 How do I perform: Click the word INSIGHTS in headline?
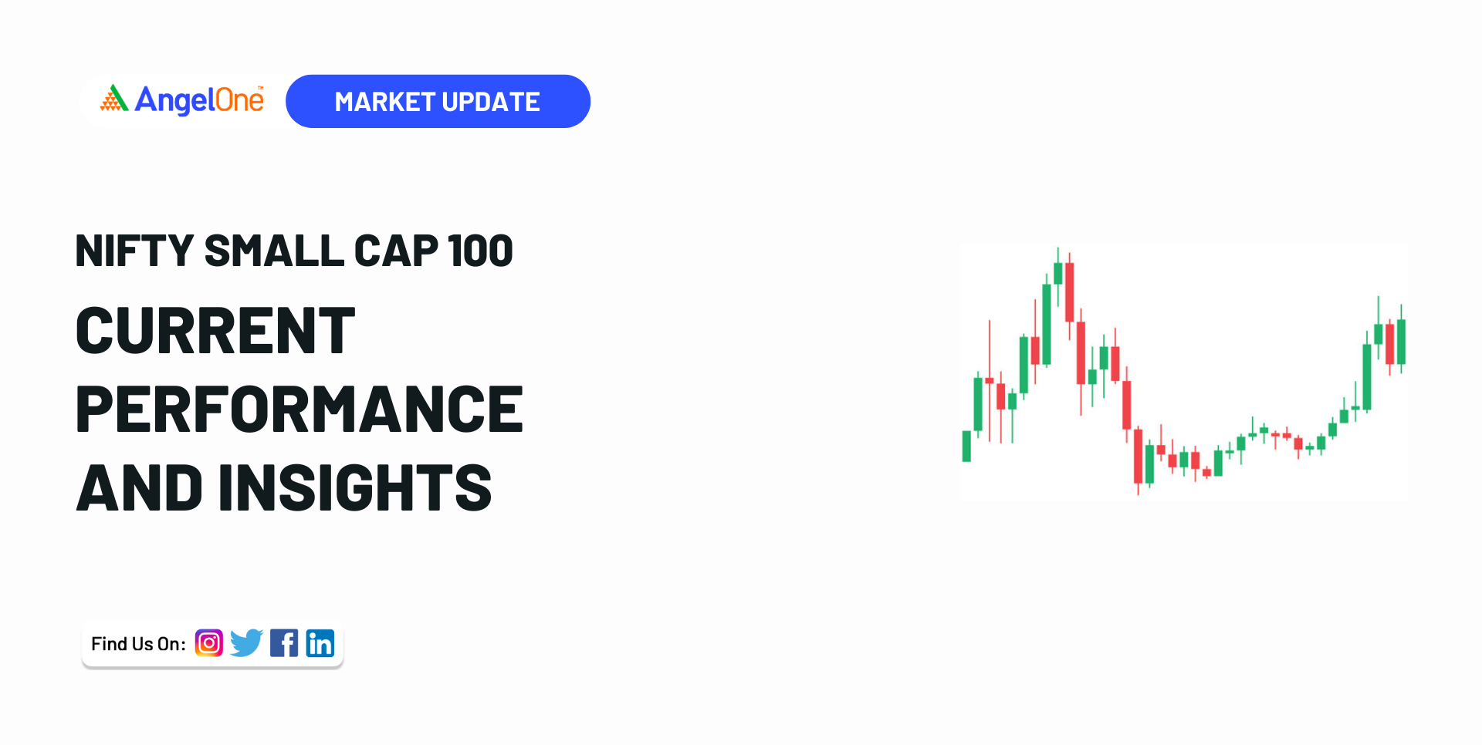[x=355, y=488]
